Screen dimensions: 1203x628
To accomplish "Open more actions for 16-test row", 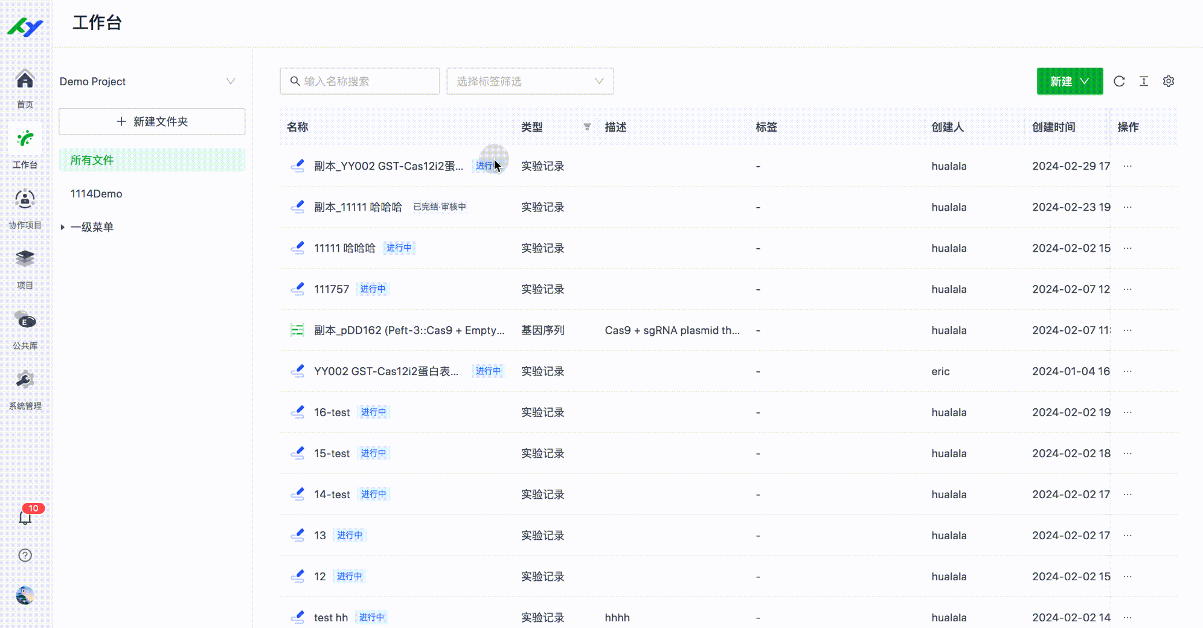I will [1128, 412].
